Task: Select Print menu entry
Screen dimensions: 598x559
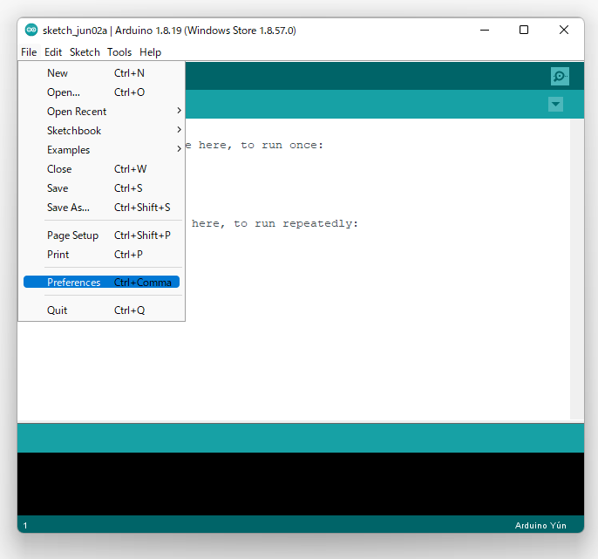Action: [101, 255]
